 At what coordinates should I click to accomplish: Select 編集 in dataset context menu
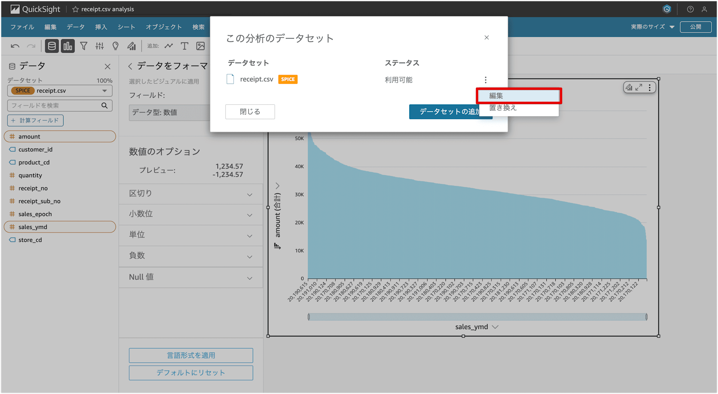[519, 96]
